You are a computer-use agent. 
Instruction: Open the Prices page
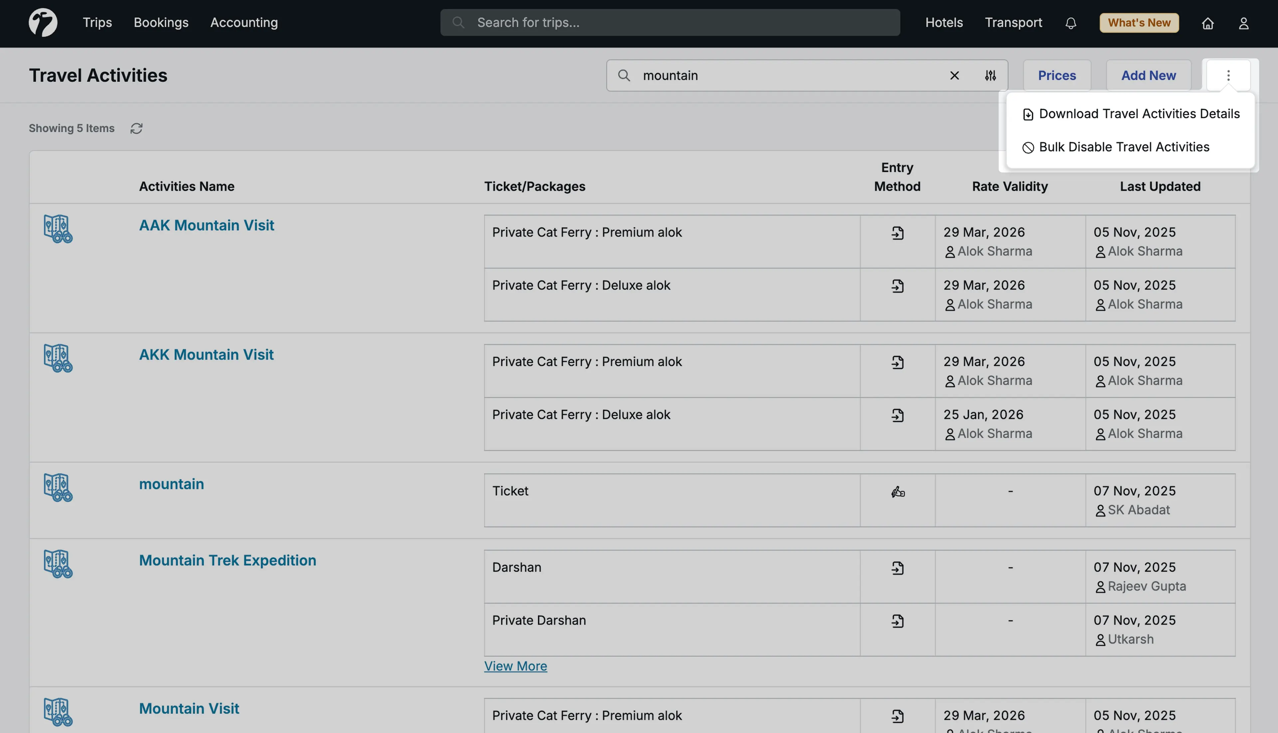1056,76
